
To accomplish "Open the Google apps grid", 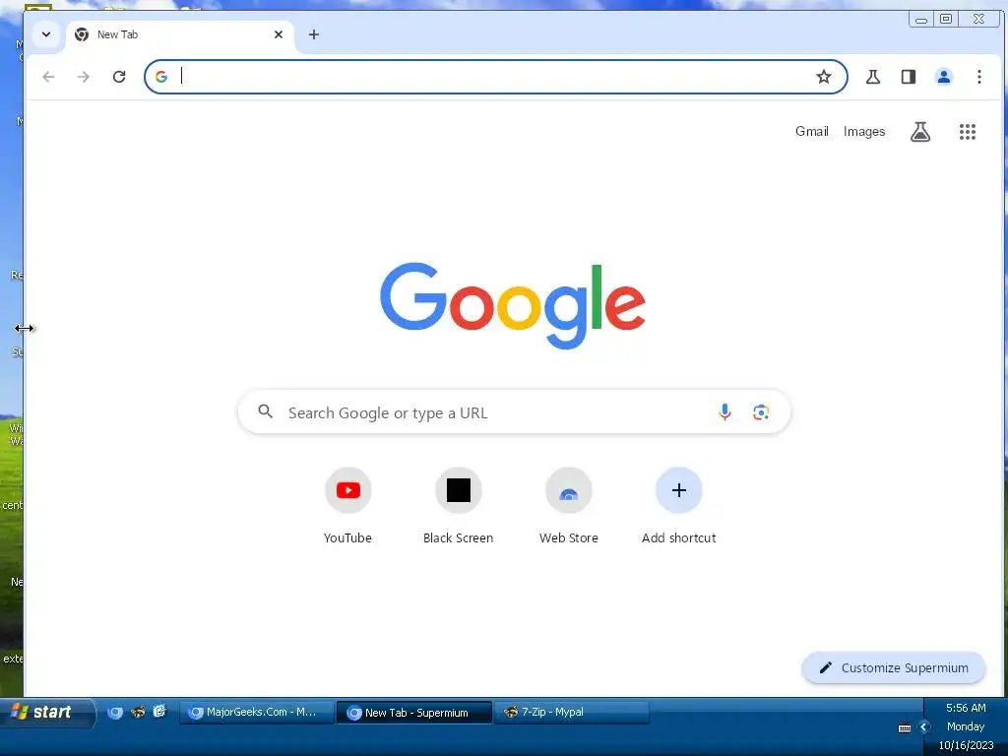I will coord(968,132).
